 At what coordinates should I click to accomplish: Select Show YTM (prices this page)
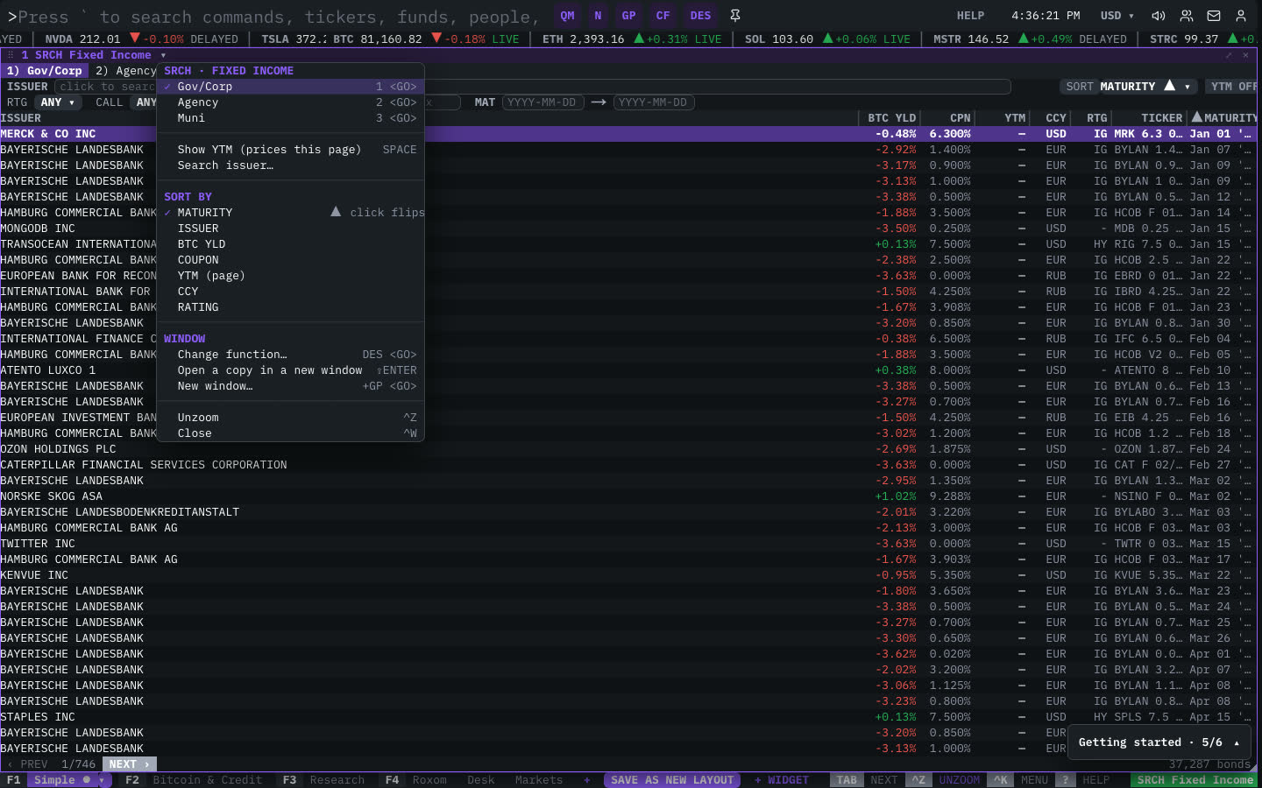point(290,150)
